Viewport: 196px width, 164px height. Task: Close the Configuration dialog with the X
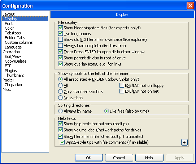190,6
